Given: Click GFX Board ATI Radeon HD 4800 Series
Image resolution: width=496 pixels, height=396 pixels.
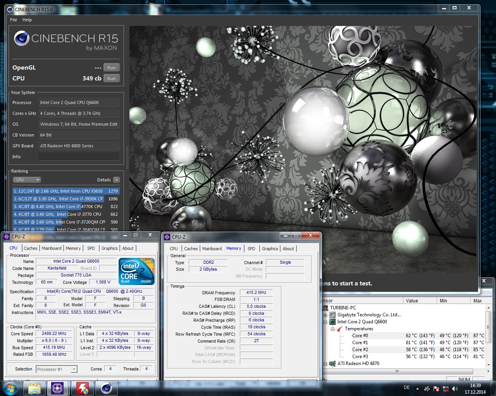Looking at the screenshot, I should click(79, 146).
